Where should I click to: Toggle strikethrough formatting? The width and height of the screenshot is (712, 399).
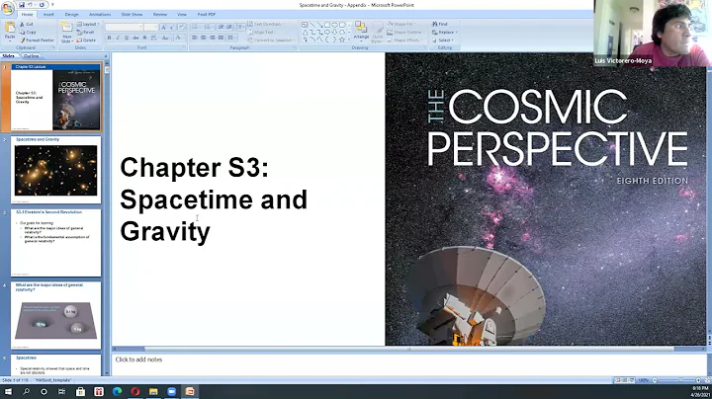coord(135,38)
